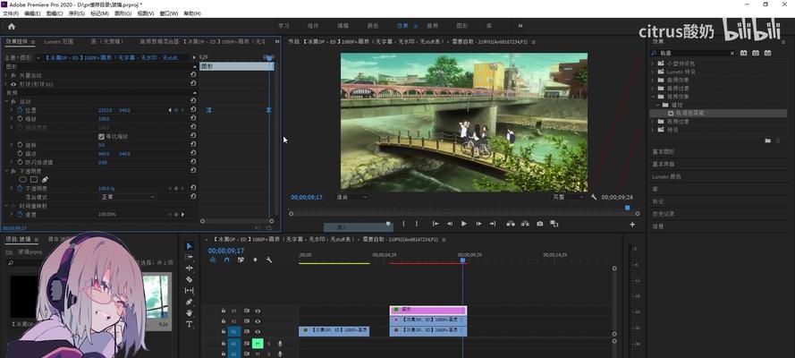Open the Clip menu
Screen dimensions: 795x358
point(55,13)
